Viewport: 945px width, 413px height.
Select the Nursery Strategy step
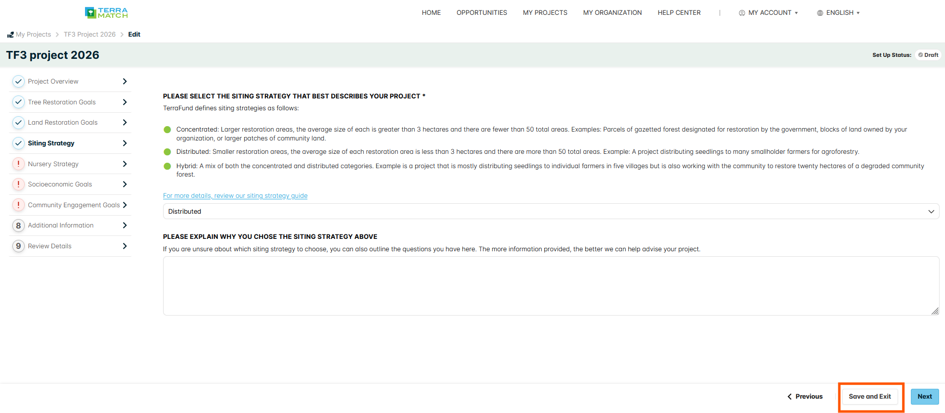(53, 164)
